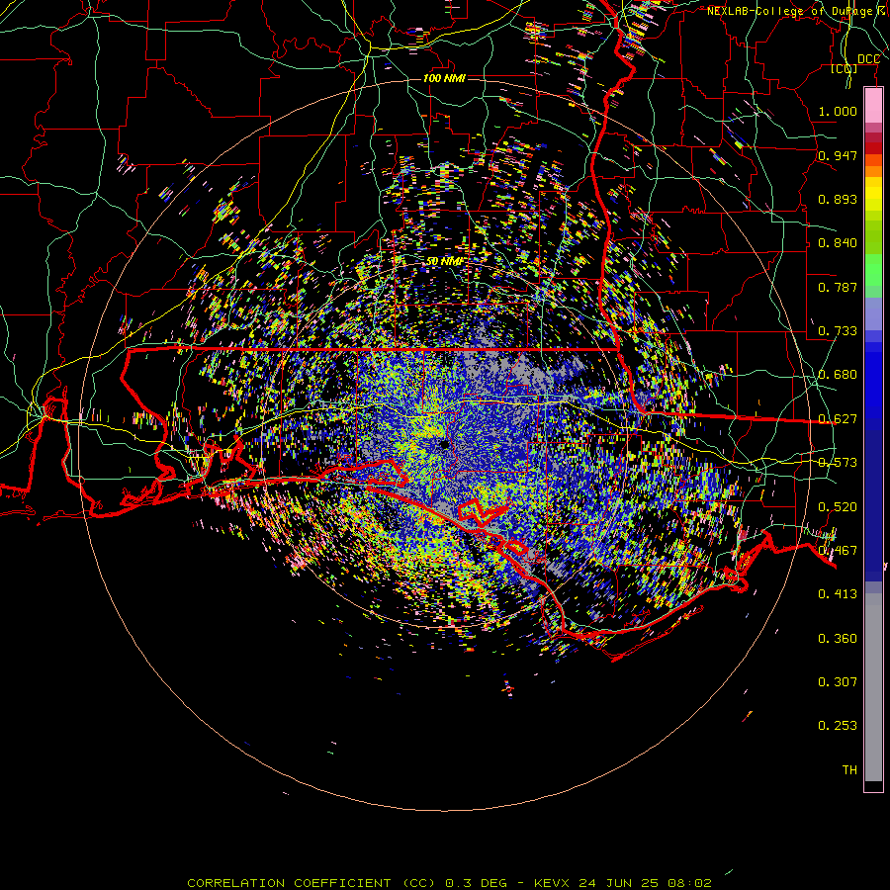890x890 pixels.
Task: Click the 50 NMI range ring label
Action: tap(445, 261)
